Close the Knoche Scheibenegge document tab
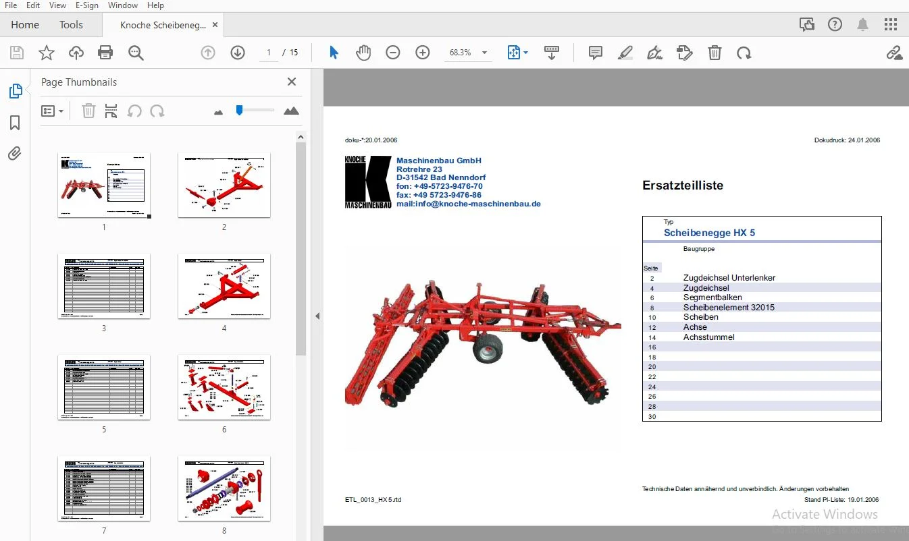 click(215, 25)
